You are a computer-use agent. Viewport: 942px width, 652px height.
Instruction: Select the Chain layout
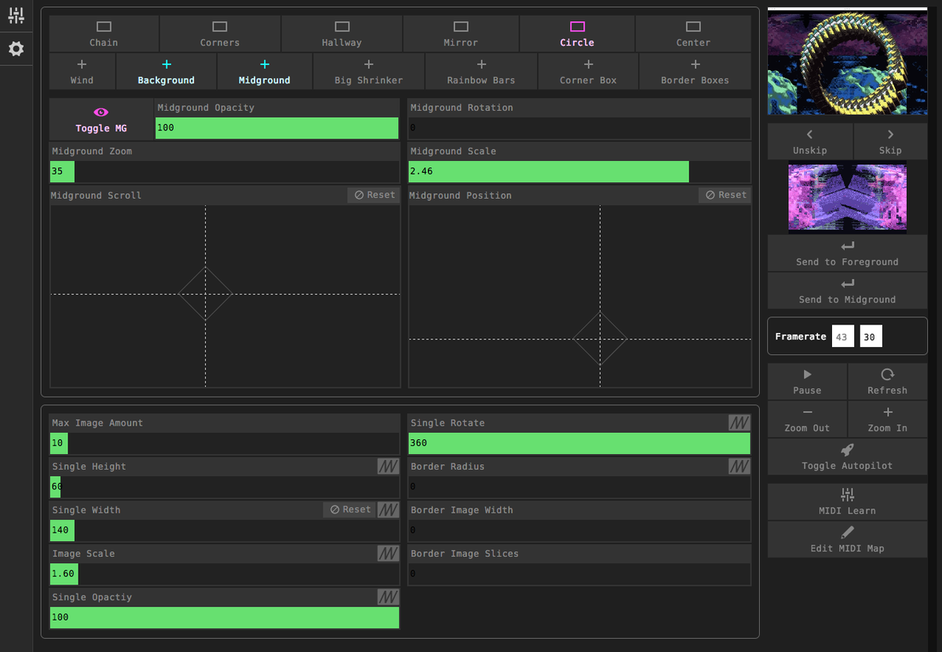point(104,34)
